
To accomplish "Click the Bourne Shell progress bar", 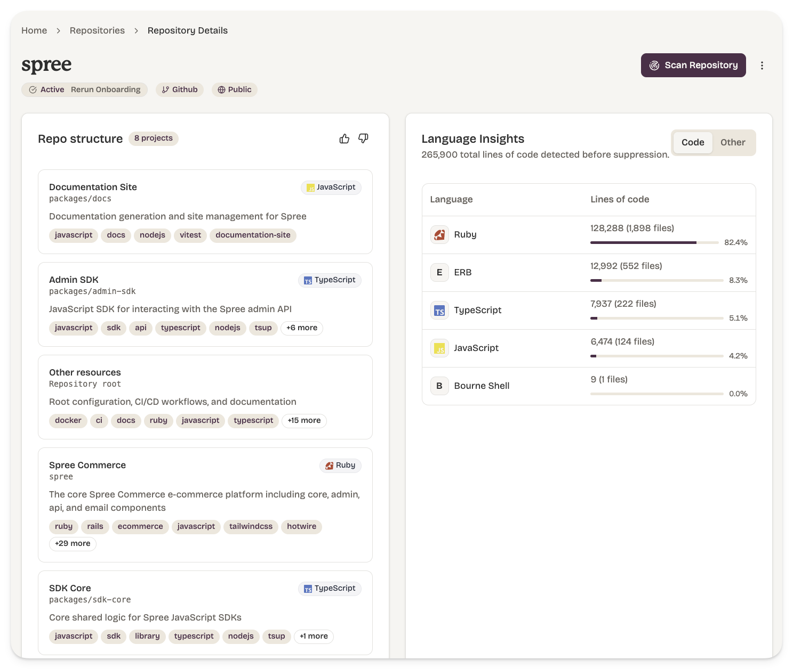I will [x=657, y=394].
